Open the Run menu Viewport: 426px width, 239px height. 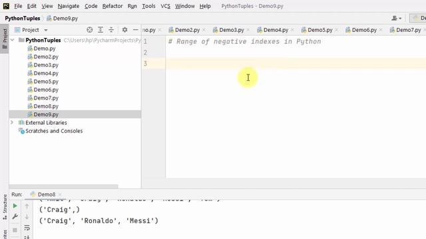click(132, 6)
